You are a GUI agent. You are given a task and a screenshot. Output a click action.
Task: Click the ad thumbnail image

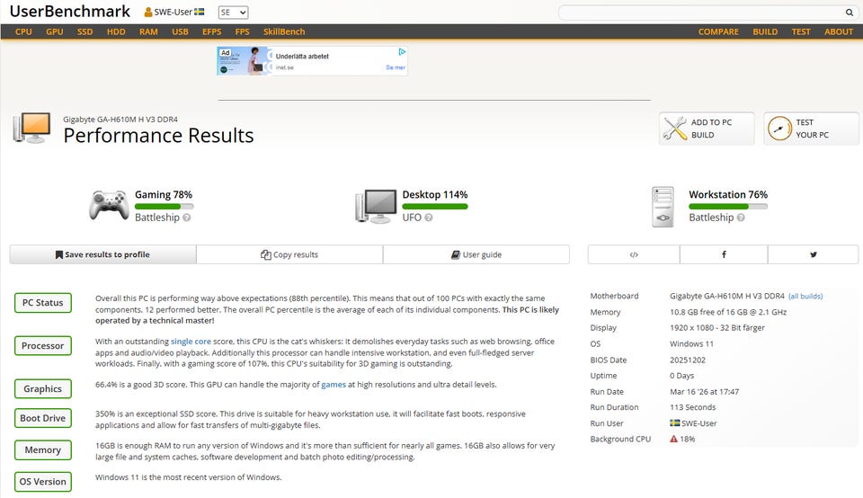(245, 60)
